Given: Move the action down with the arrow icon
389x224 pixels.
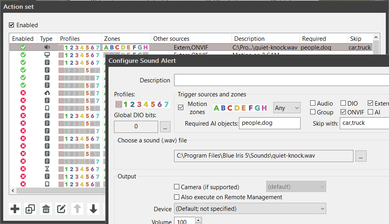Looking at the screenshot, I should click(x=93, y=208).
